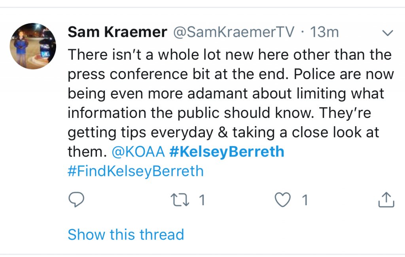Open Sam Kraemer's profile picture

33,45
